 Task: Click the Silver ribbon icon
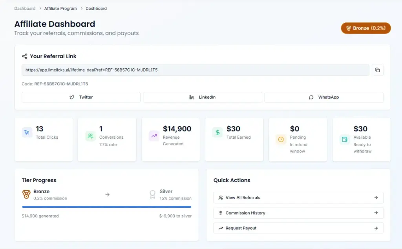click(153, 194)
